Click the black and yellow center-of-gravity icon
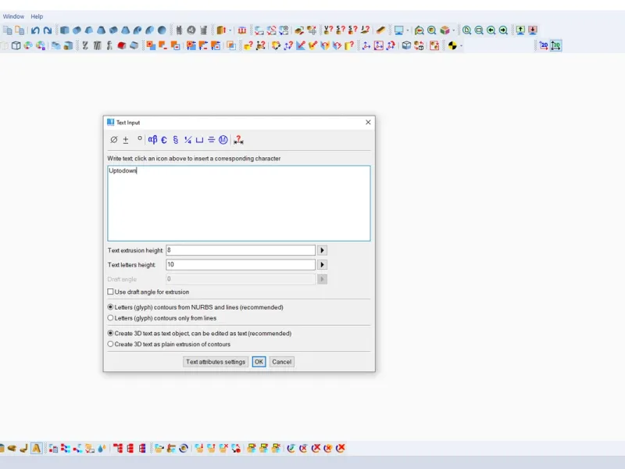 click(452, 45)
